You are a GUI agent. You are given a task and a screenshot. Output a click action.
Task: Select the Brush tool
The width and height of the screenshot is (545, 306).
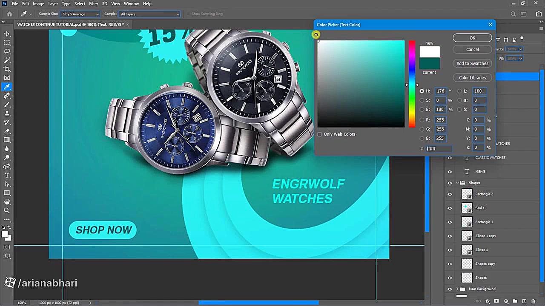point(7,105)
